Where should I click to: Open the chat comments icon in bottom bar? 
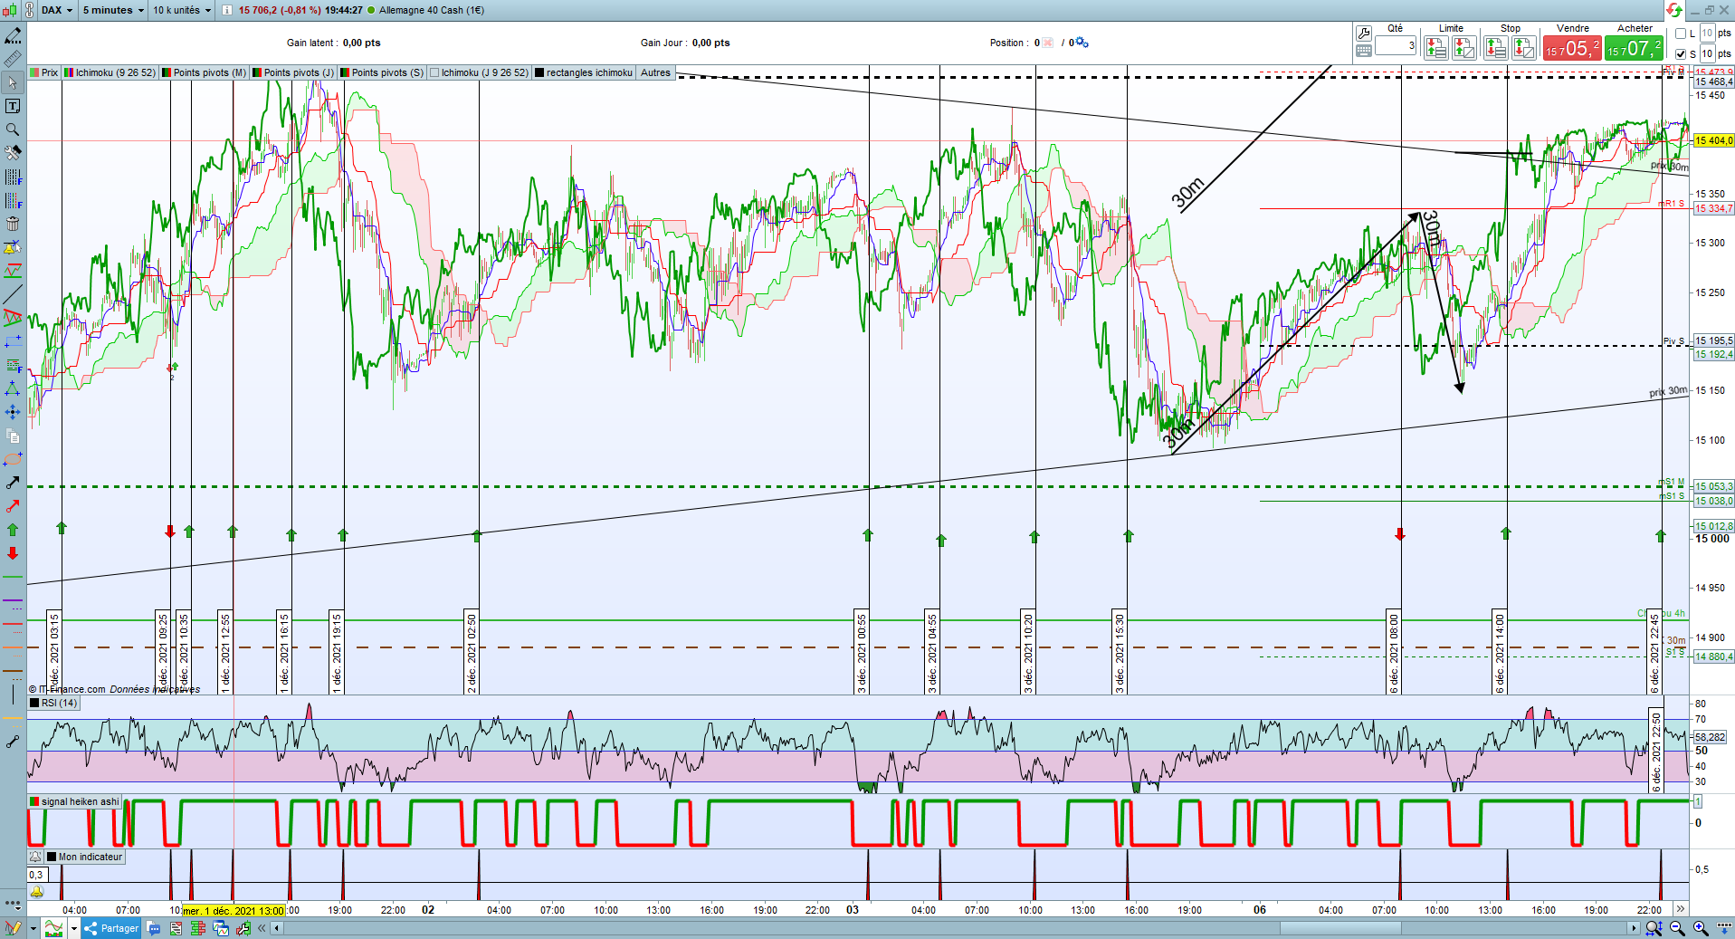(x=154, y=928)
